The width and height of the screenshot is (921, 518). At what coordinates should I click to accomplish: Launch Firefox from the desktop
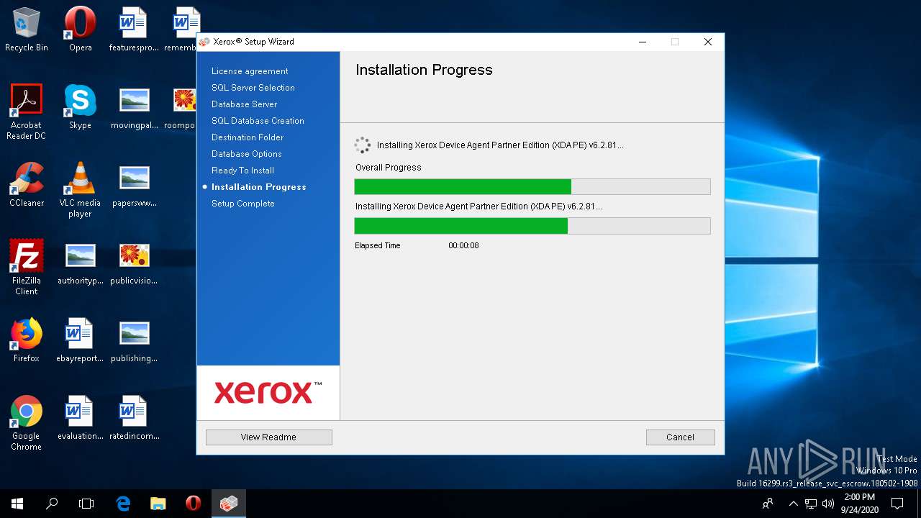click(27, 340)
